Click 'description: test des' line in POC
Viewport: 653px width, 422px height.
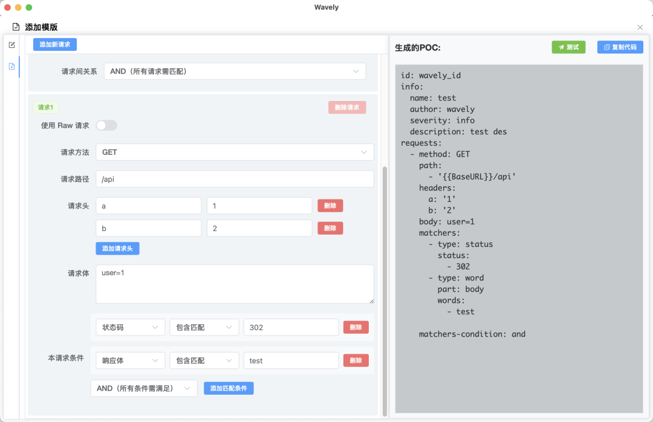(458, 132)
